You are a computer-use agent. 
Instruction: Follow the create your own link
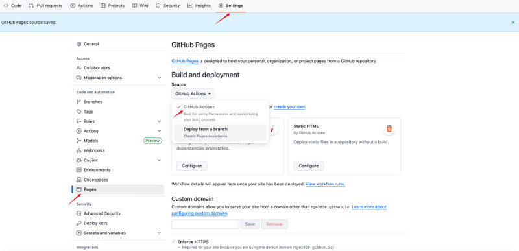pos(289,106)
